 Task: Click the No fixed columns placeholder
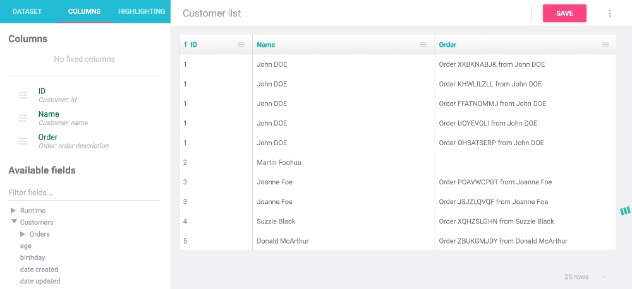pyautogui.click(x=84, y=59)
